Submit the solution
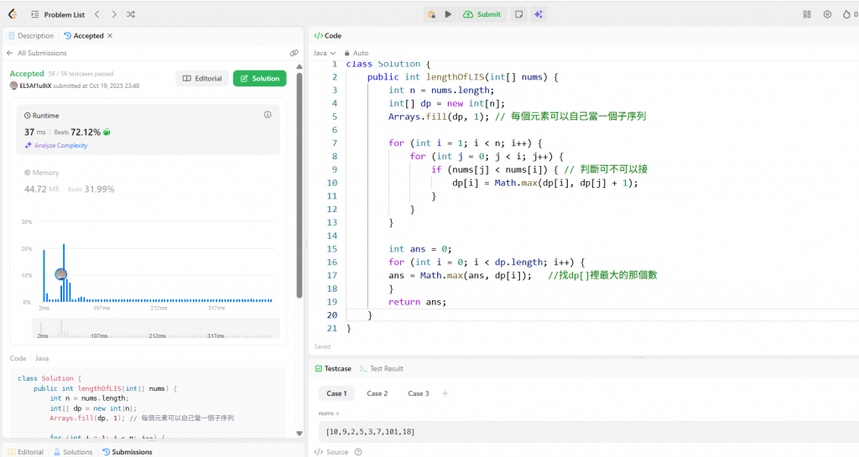859x457 pixels. [482, 14]
